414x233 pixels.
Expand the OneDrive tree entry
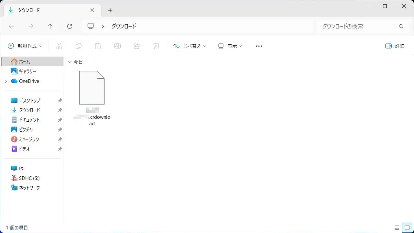coord(6,81)
